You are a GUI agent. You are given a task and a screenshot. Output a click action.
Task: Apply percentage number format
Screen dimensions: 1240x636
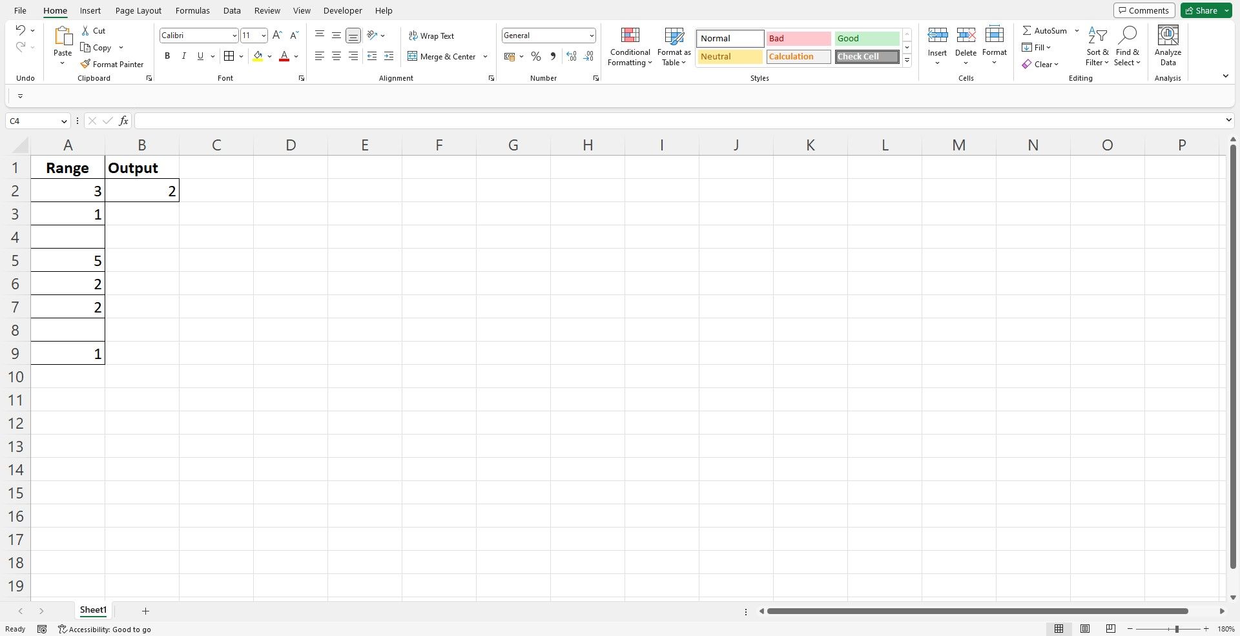[536, 56]
